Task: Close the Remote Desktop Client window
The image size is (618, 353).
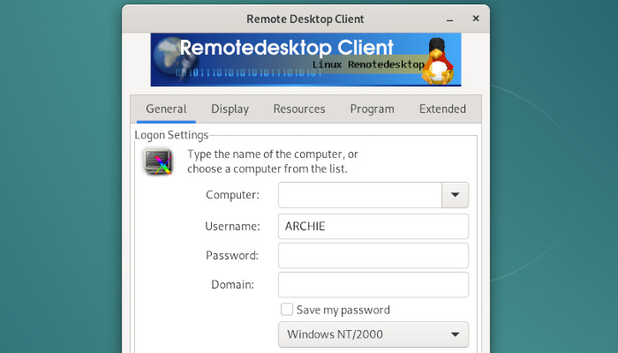Action: pyautogui.click(x=476, y=19)
